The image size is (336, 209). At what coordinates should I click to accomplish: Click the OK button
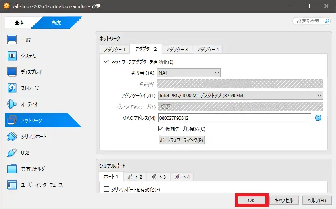[251, 200]
